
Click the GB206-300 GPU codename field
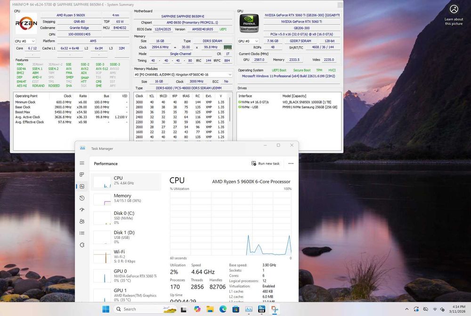coord(301,28)
